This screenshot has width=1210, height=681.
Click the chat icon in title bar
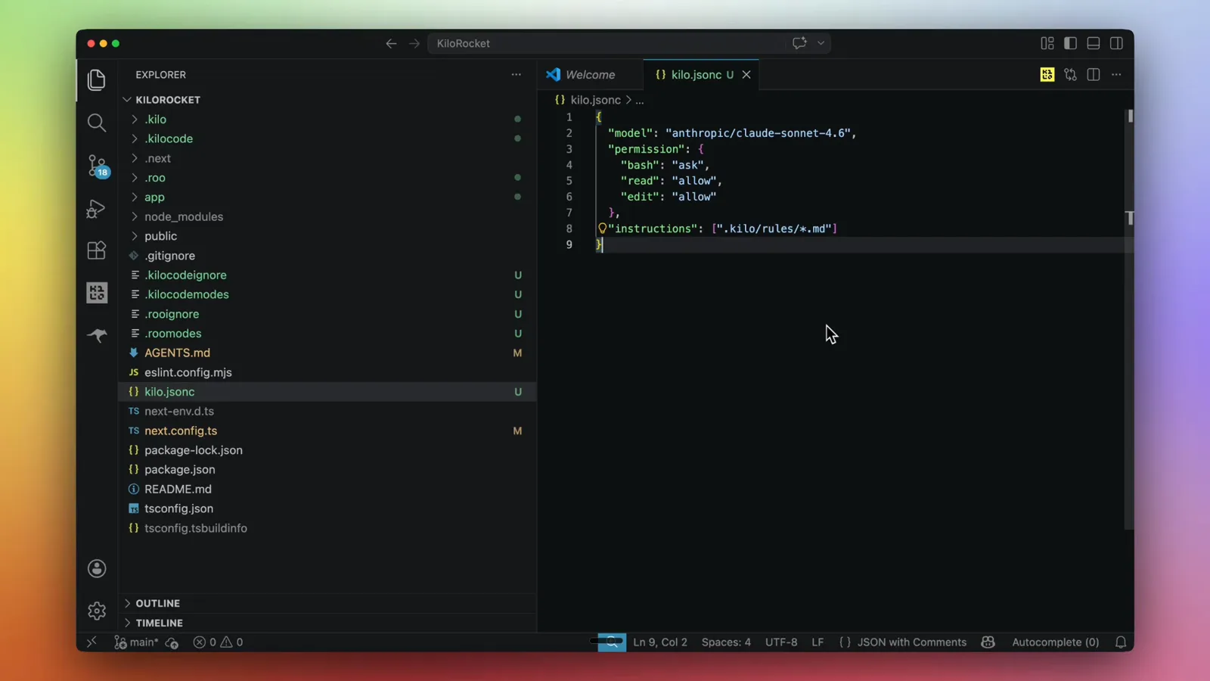point(799,43)
